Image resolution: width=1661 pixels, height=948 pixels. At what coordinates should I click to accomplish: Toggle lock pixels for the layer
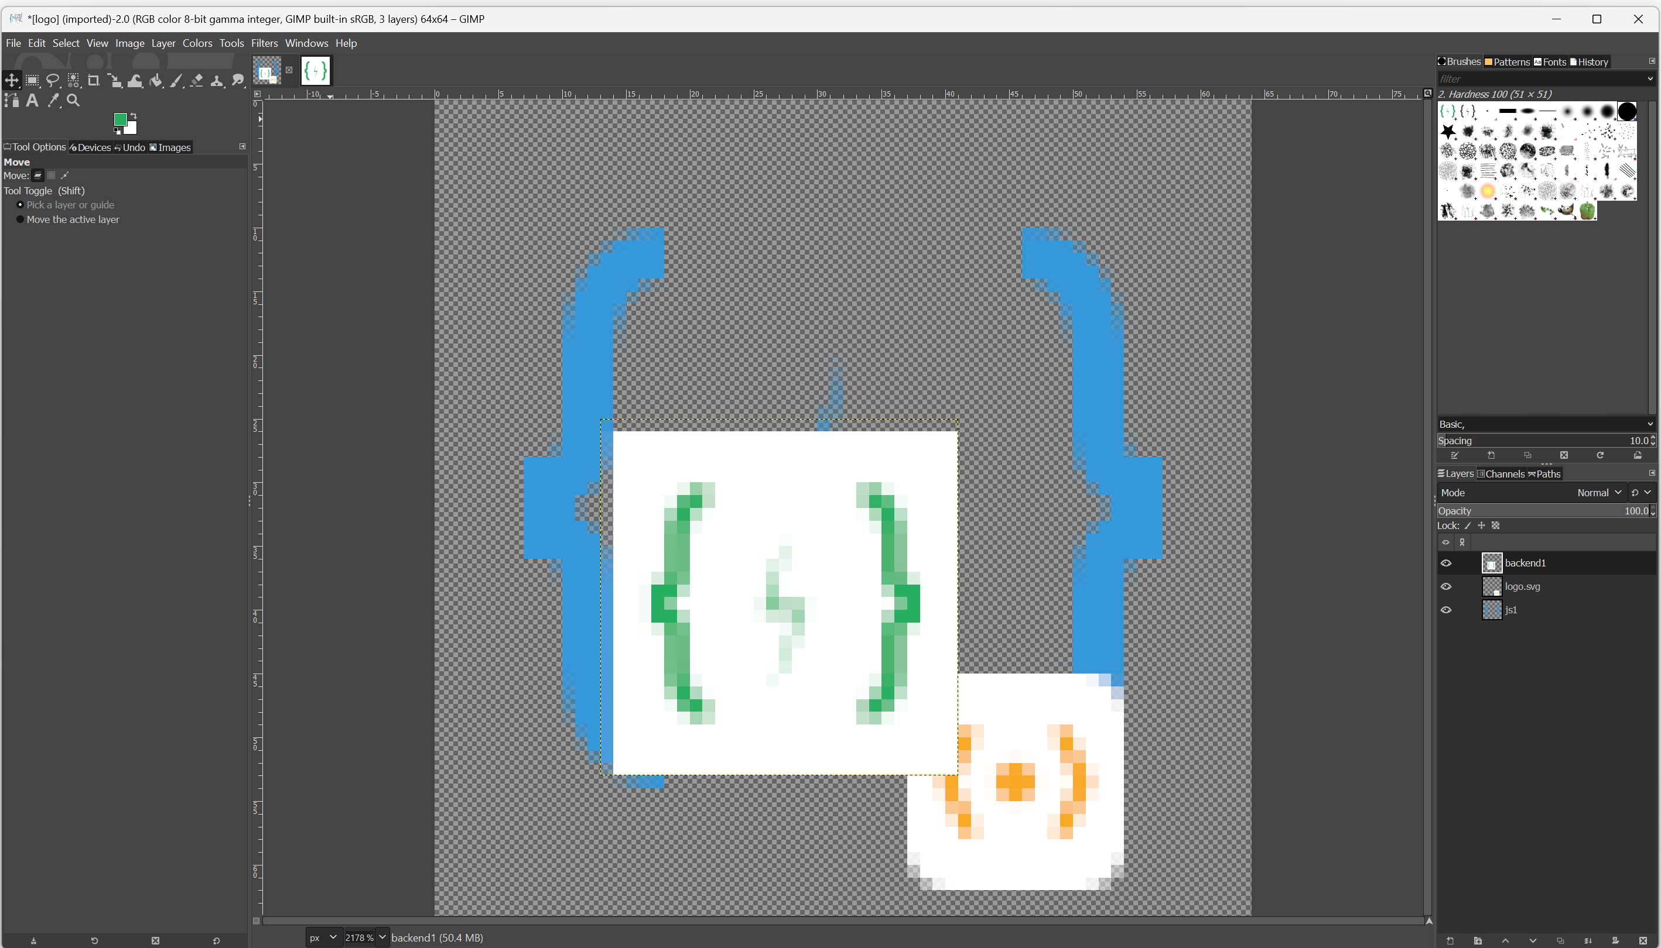pyautogui.click(x=1468, y=525)
